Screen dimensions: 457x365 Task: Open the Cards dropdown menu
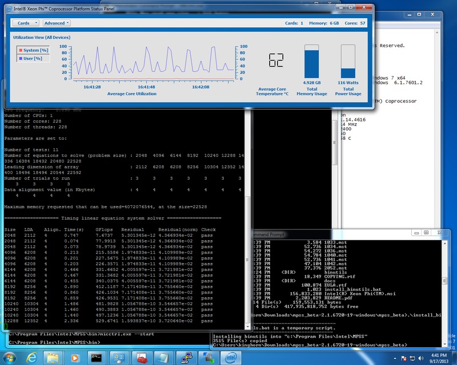tap(25, 23)
